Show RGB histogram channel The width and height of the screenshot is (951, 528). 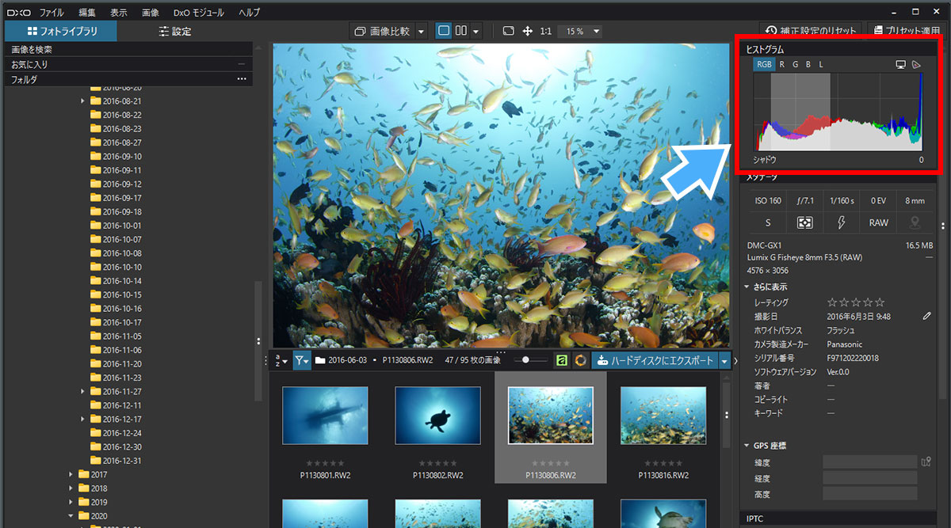tap(764, 64)
